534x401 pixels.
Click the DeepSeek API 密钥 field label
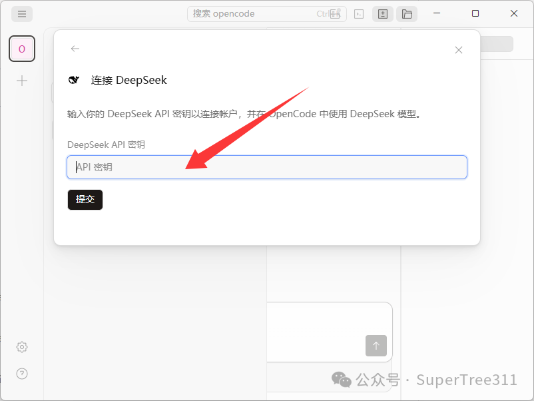(x=107, y=145)
